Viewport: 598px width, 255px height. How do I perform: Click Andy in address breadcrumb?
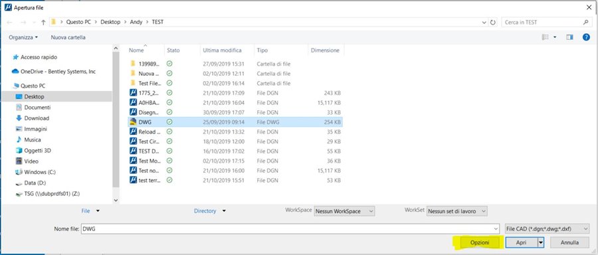[136, 23]
